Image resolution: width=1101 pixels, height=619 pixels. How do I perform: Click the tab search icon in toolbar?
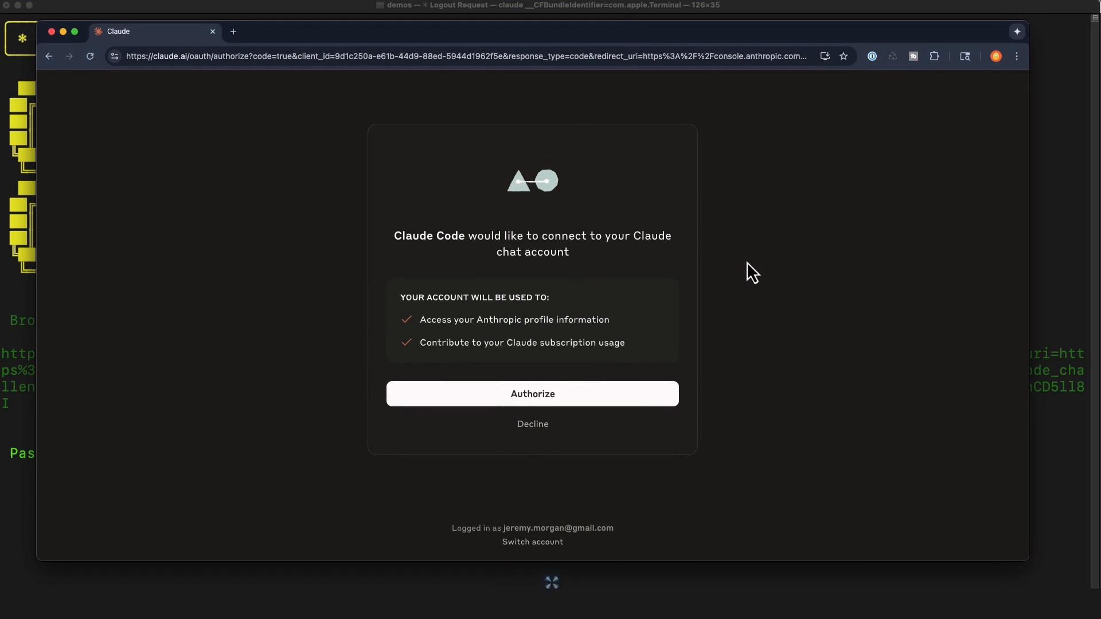pyautogui.click(x=965, y=56)
